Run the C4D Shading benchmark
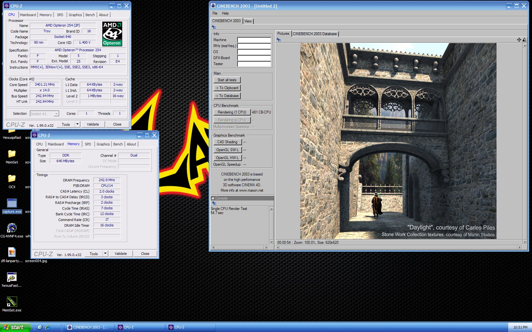This screenshot has width=532, height=332. tap(227, 142)
